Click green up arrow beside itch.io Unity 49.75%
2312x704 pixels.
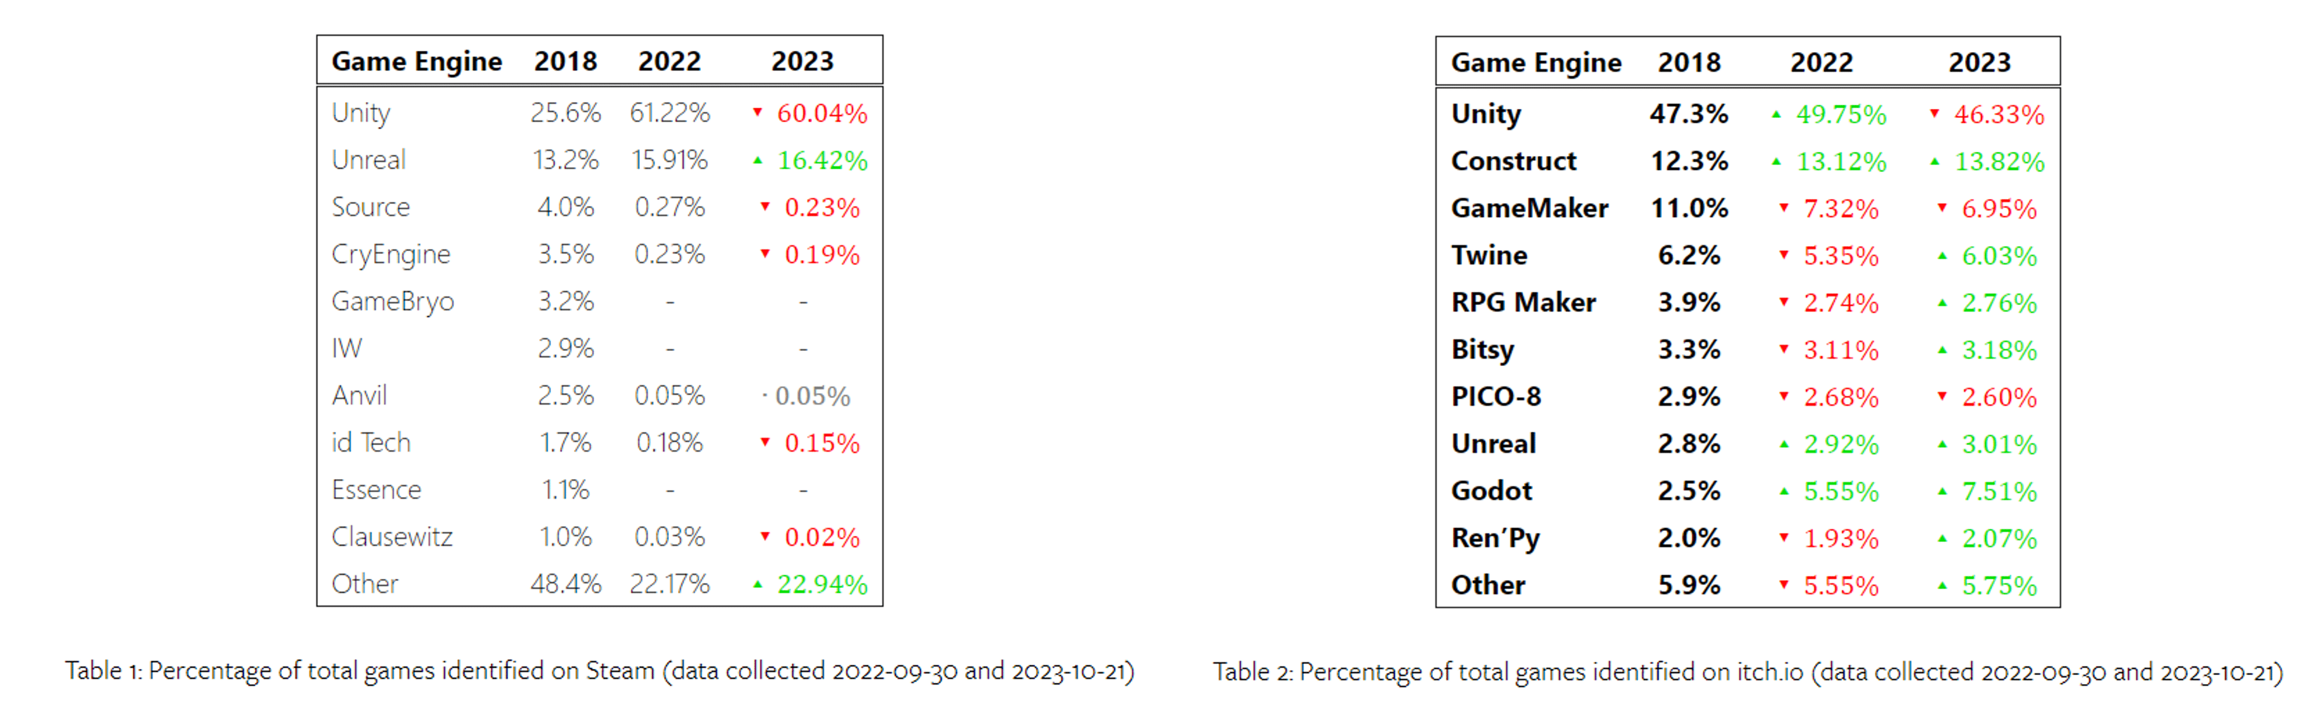(1776, 114)
